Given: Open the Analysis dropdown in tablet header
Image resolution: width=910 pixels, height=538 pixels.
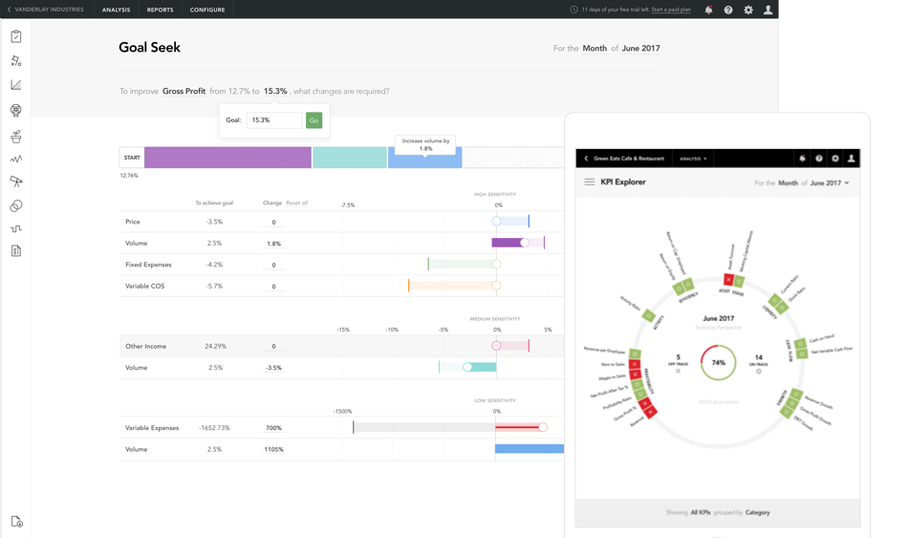Looking at the screenshot, I should 693,159.
